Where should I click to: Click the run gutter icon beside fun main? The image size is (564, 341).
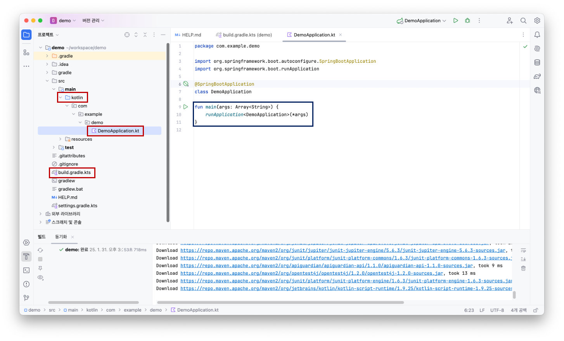pos(186,107)
